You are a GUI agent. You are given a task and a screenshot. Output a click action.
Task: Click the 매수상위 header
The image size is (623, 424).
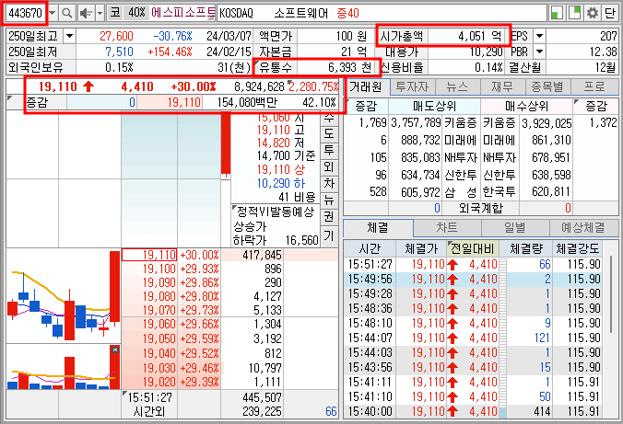point(526,107)
